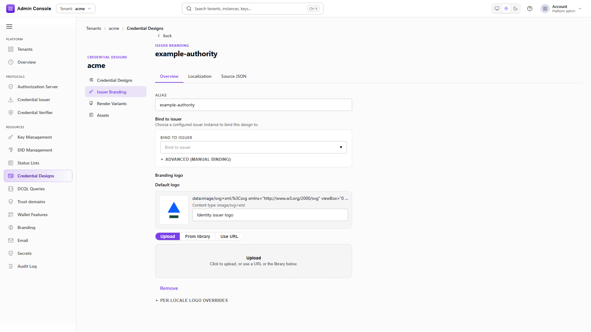The height and width of the screenshot is (332, 591).
Task: Click the Alias input field
Action: 254,105
